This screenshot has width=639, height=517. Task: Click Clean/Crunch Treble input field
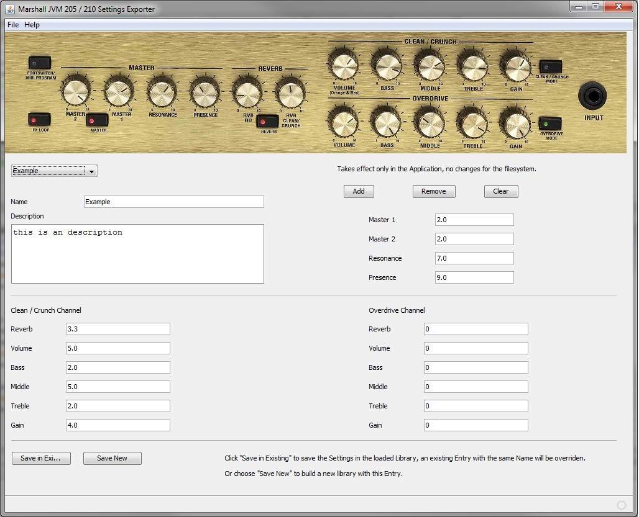pos(117,406)
